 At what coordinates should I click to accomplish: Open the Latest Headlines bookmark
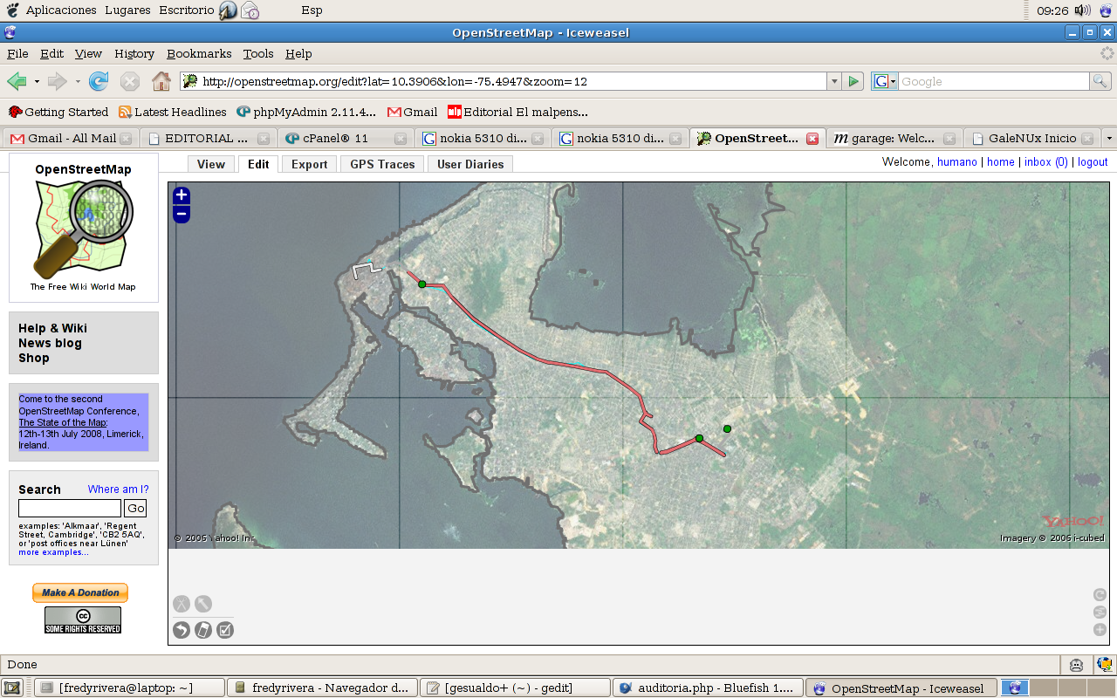tap(173, 112)
